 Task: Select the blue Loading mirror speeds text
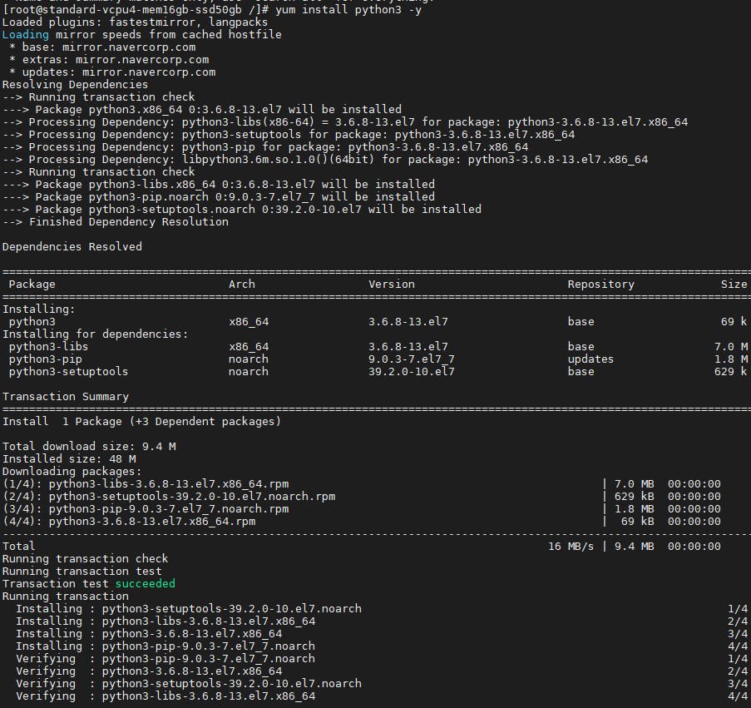click(26, 34)
